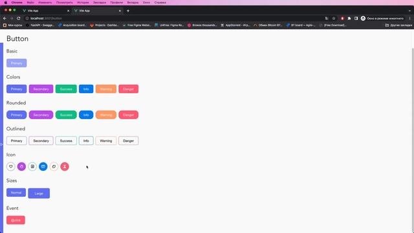Image resolution: width=414 pixels, height=233 pixels.
Task: Show site information icon in address bar
Action: coord(27,18)
